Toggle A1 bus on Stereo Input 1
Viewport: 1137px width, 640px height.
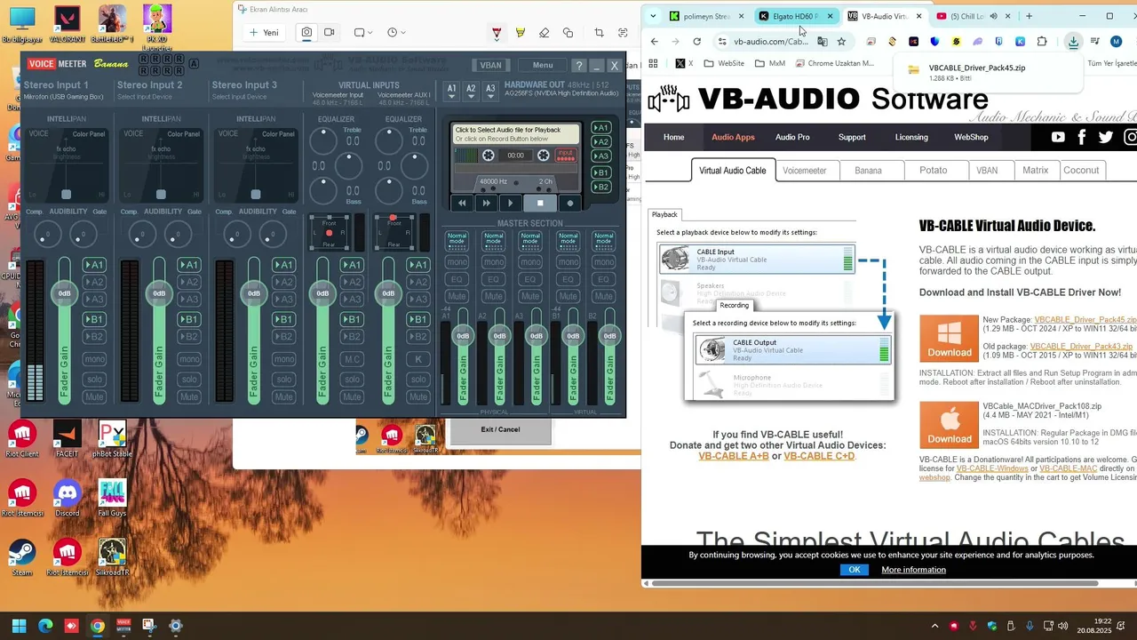tap(94, 265)
